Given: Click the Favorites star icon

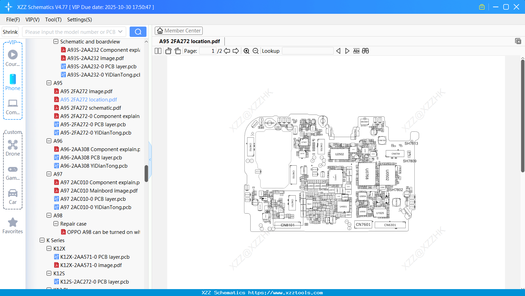Looking at the screenshot, I should click(13, 223).
